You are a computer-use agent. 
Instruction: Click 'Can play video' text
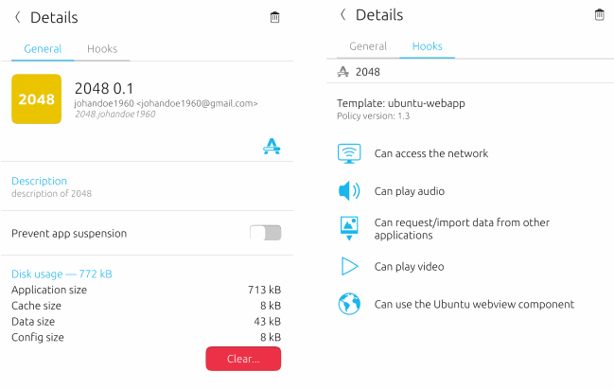(x=410, y=267)
